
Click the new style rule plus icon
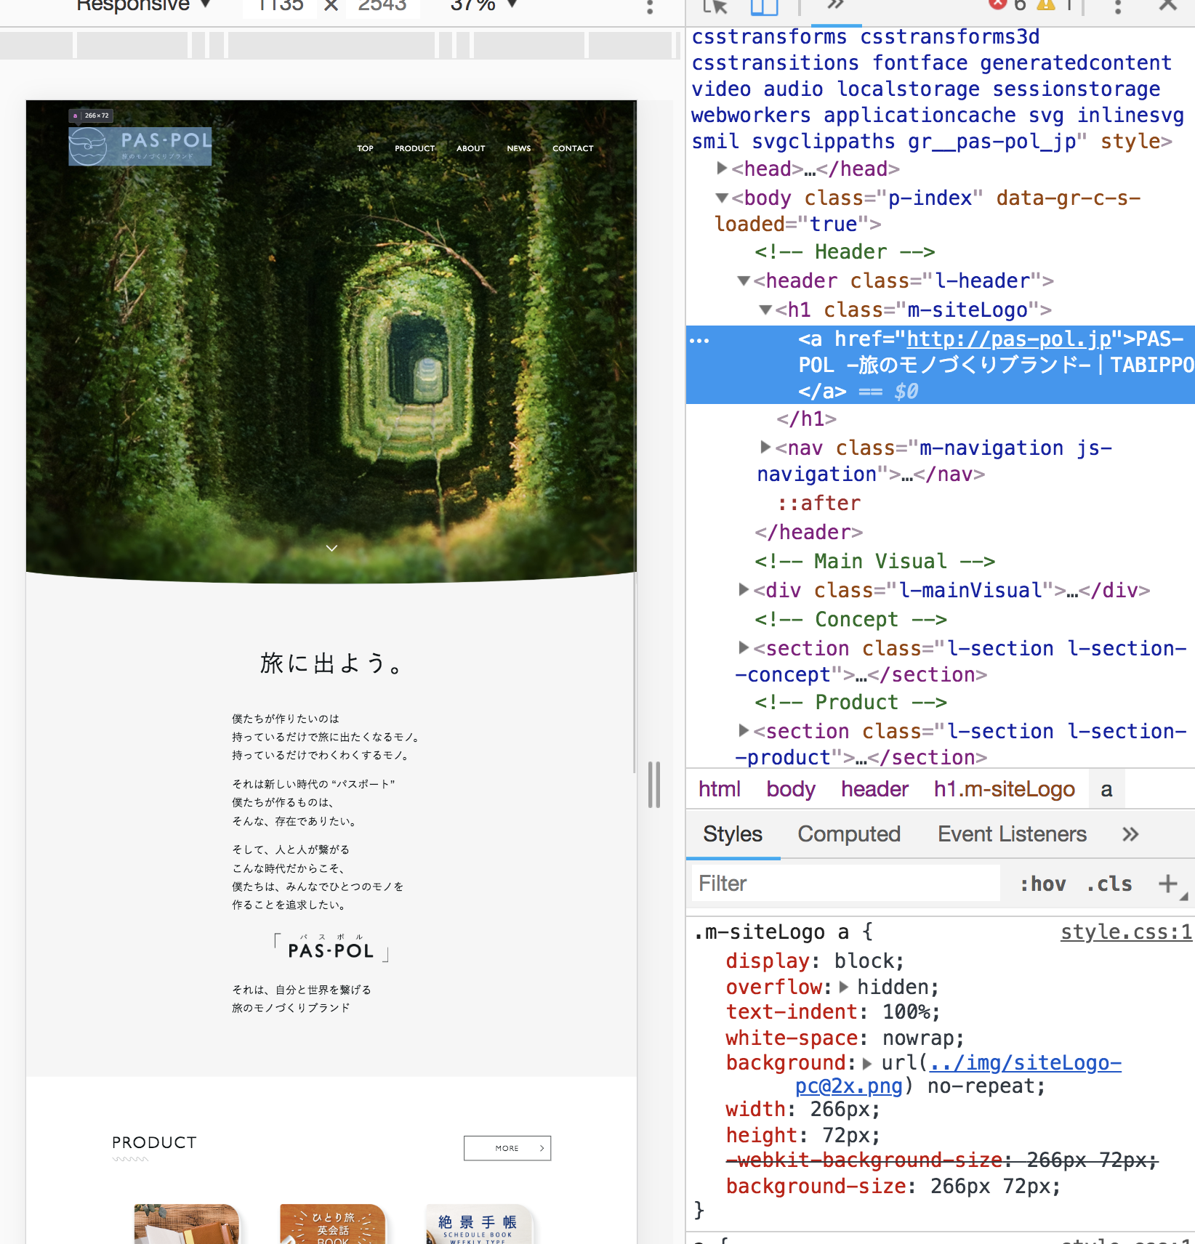[1169, 884]
